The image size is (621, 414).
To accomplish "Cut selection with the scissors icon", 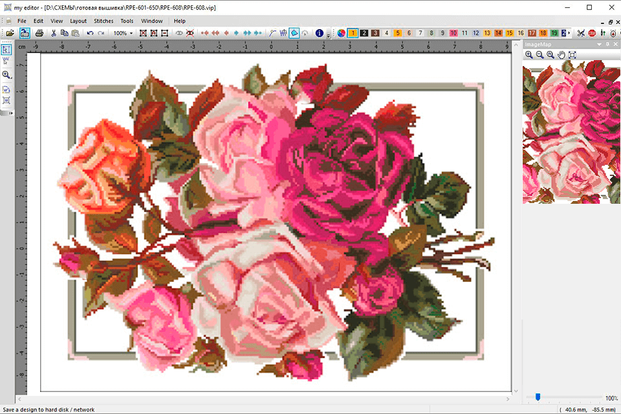I will click(x=54, y=33).
